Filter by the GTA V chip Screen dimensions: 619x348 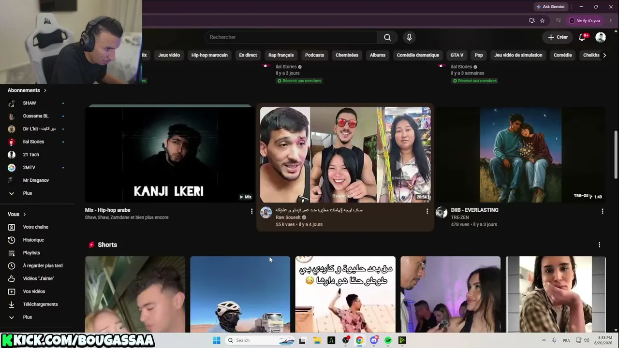(457, 55)
